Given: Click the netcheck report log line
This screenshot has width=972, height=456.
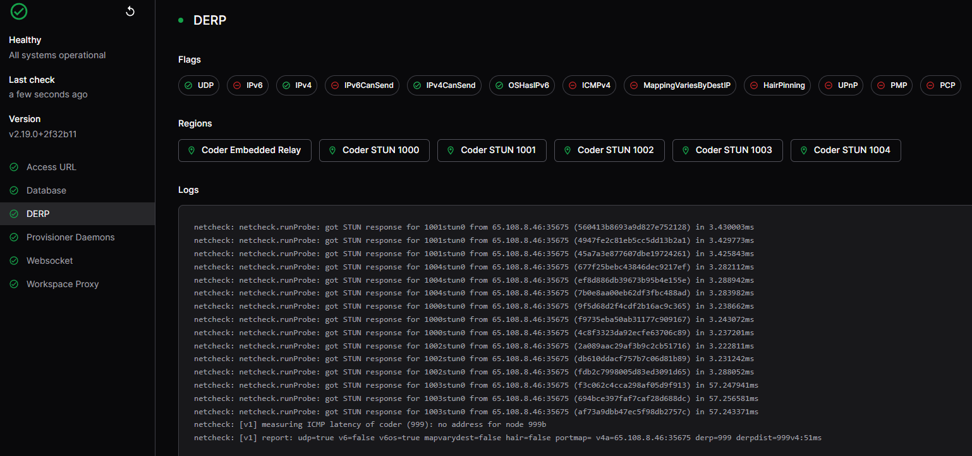Looking at the screenshot, I should point(508,438).
